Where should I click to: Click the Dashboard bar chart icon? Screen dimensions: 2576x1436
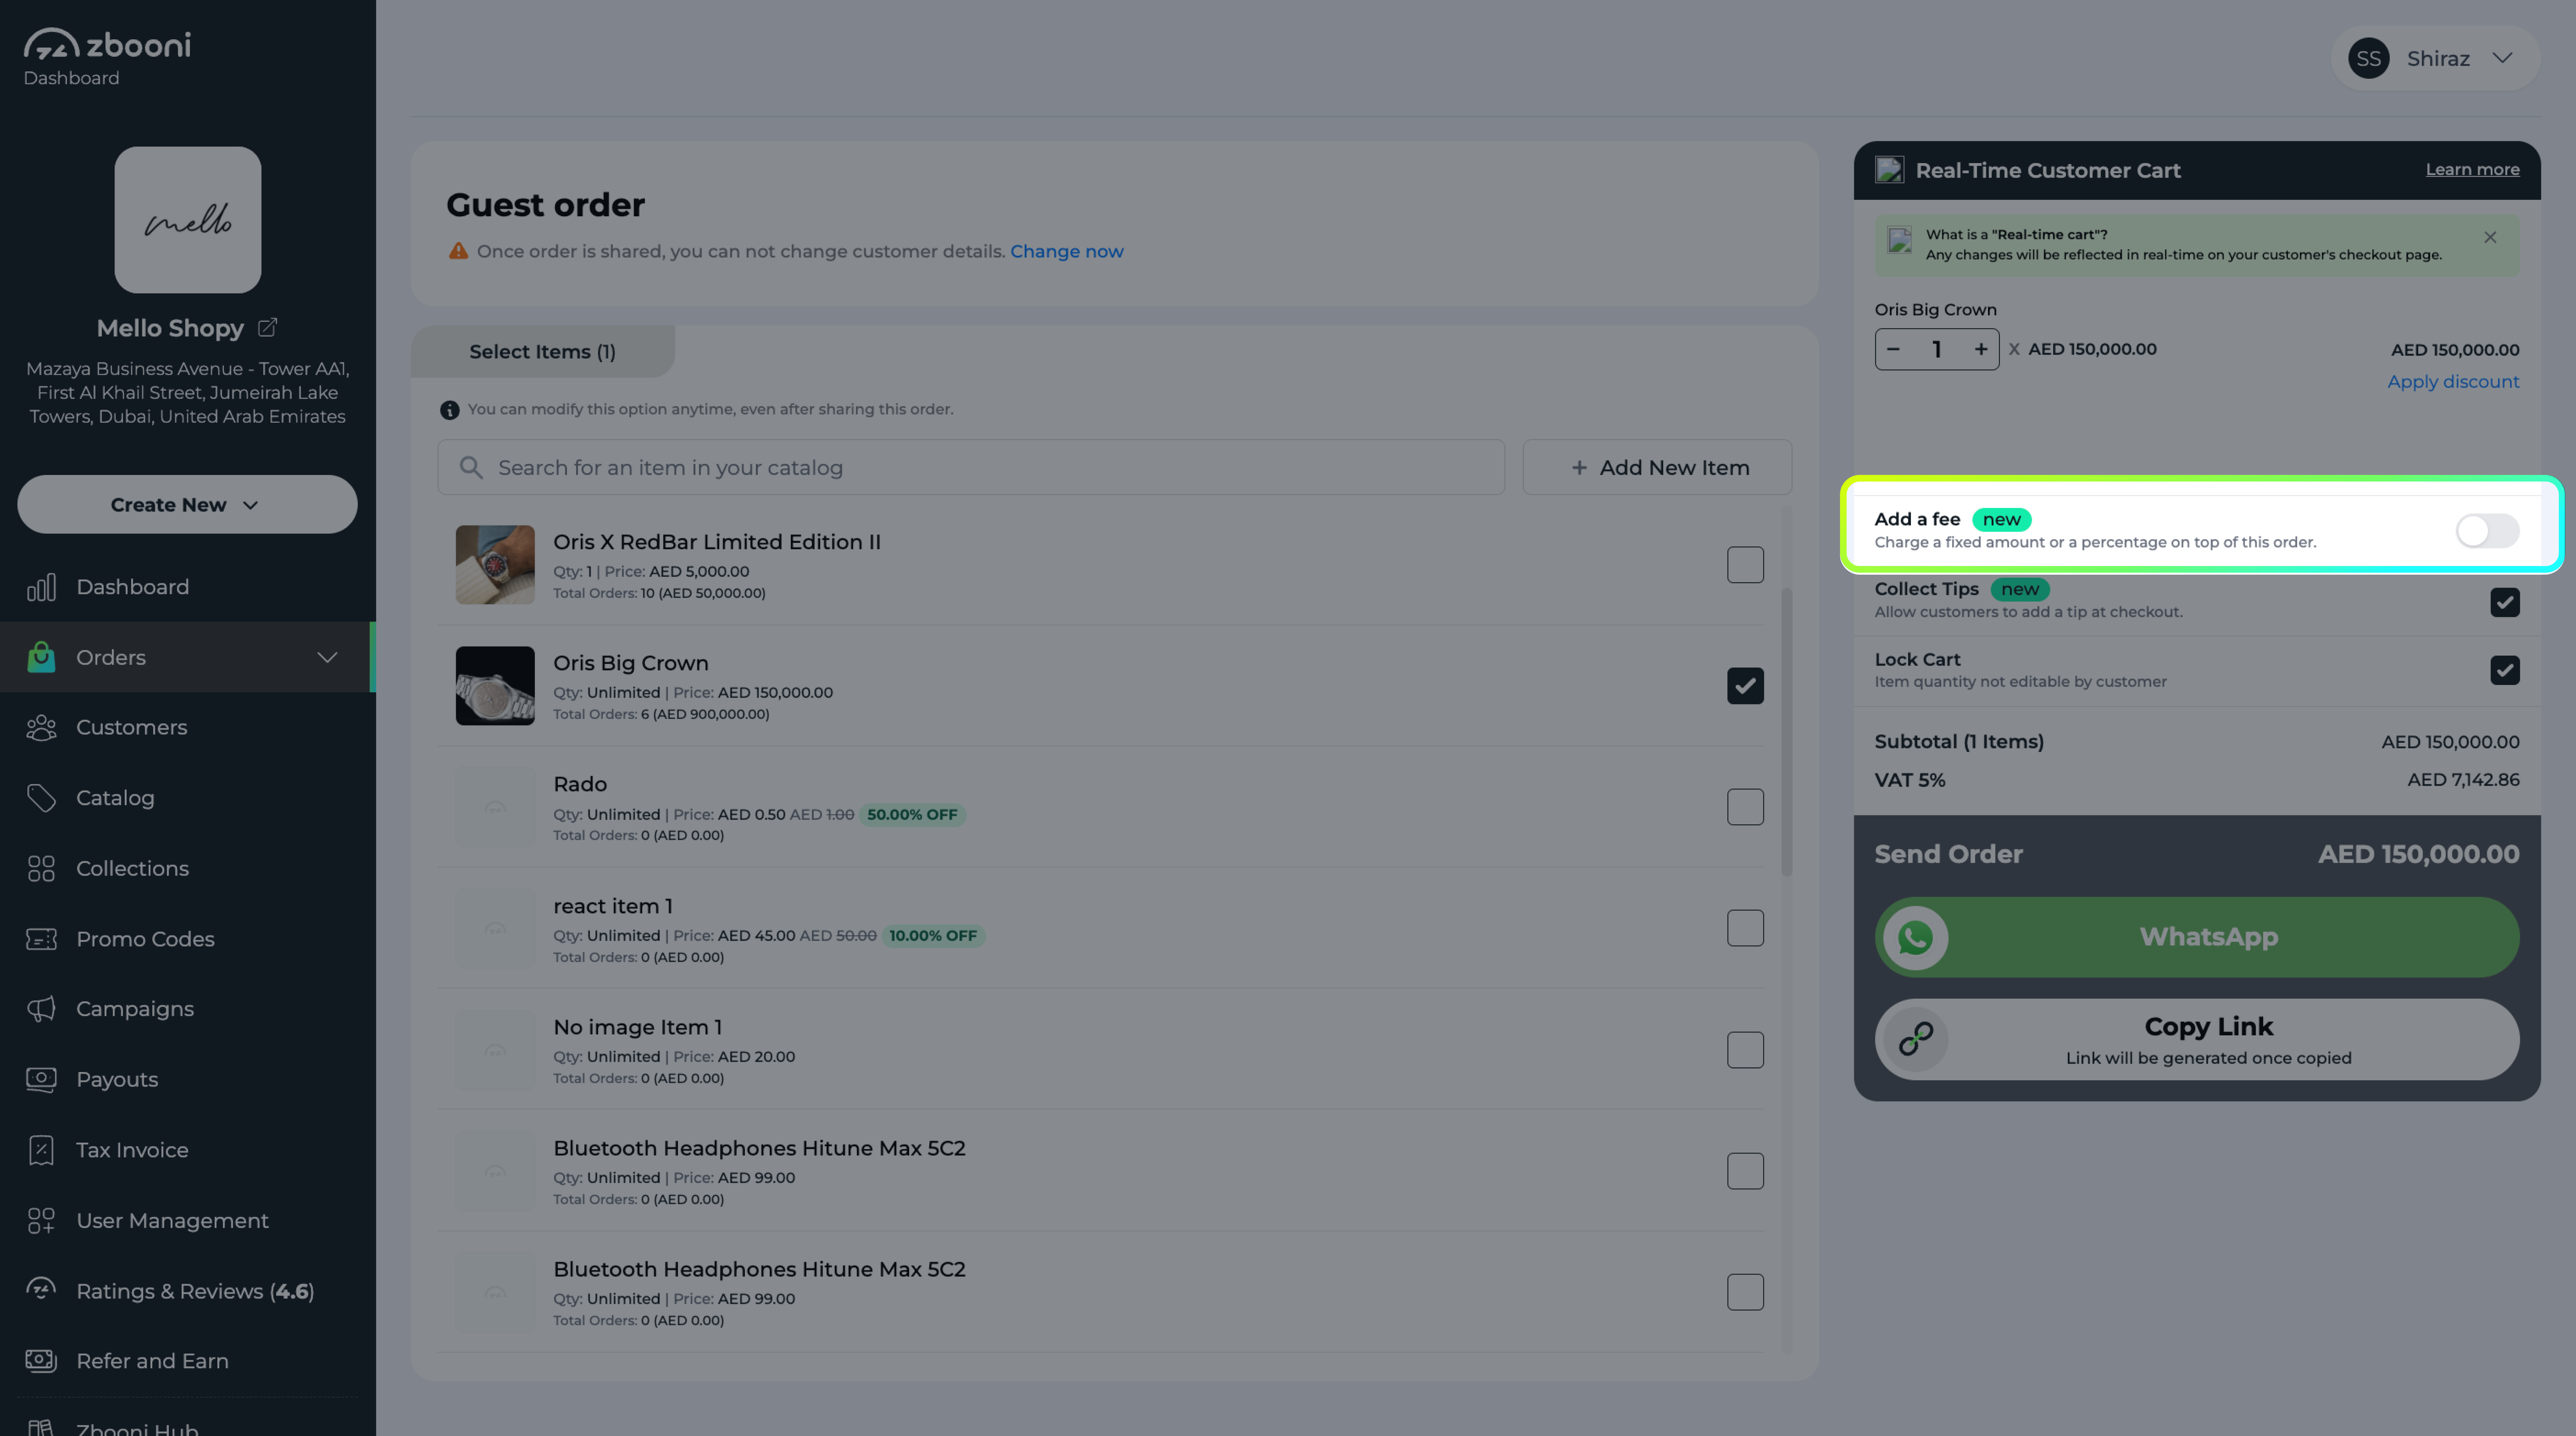(x=41, y=587)
